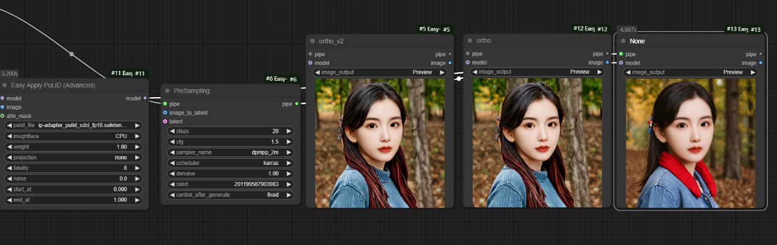Click the ortho node title

tap(484, 41)
